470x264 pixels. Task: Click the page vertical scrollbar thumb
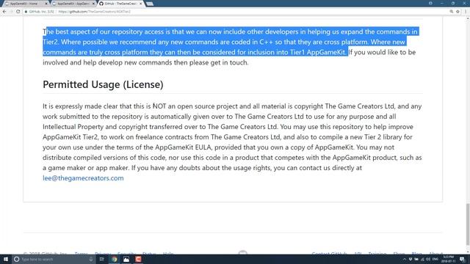pos(468,224)
